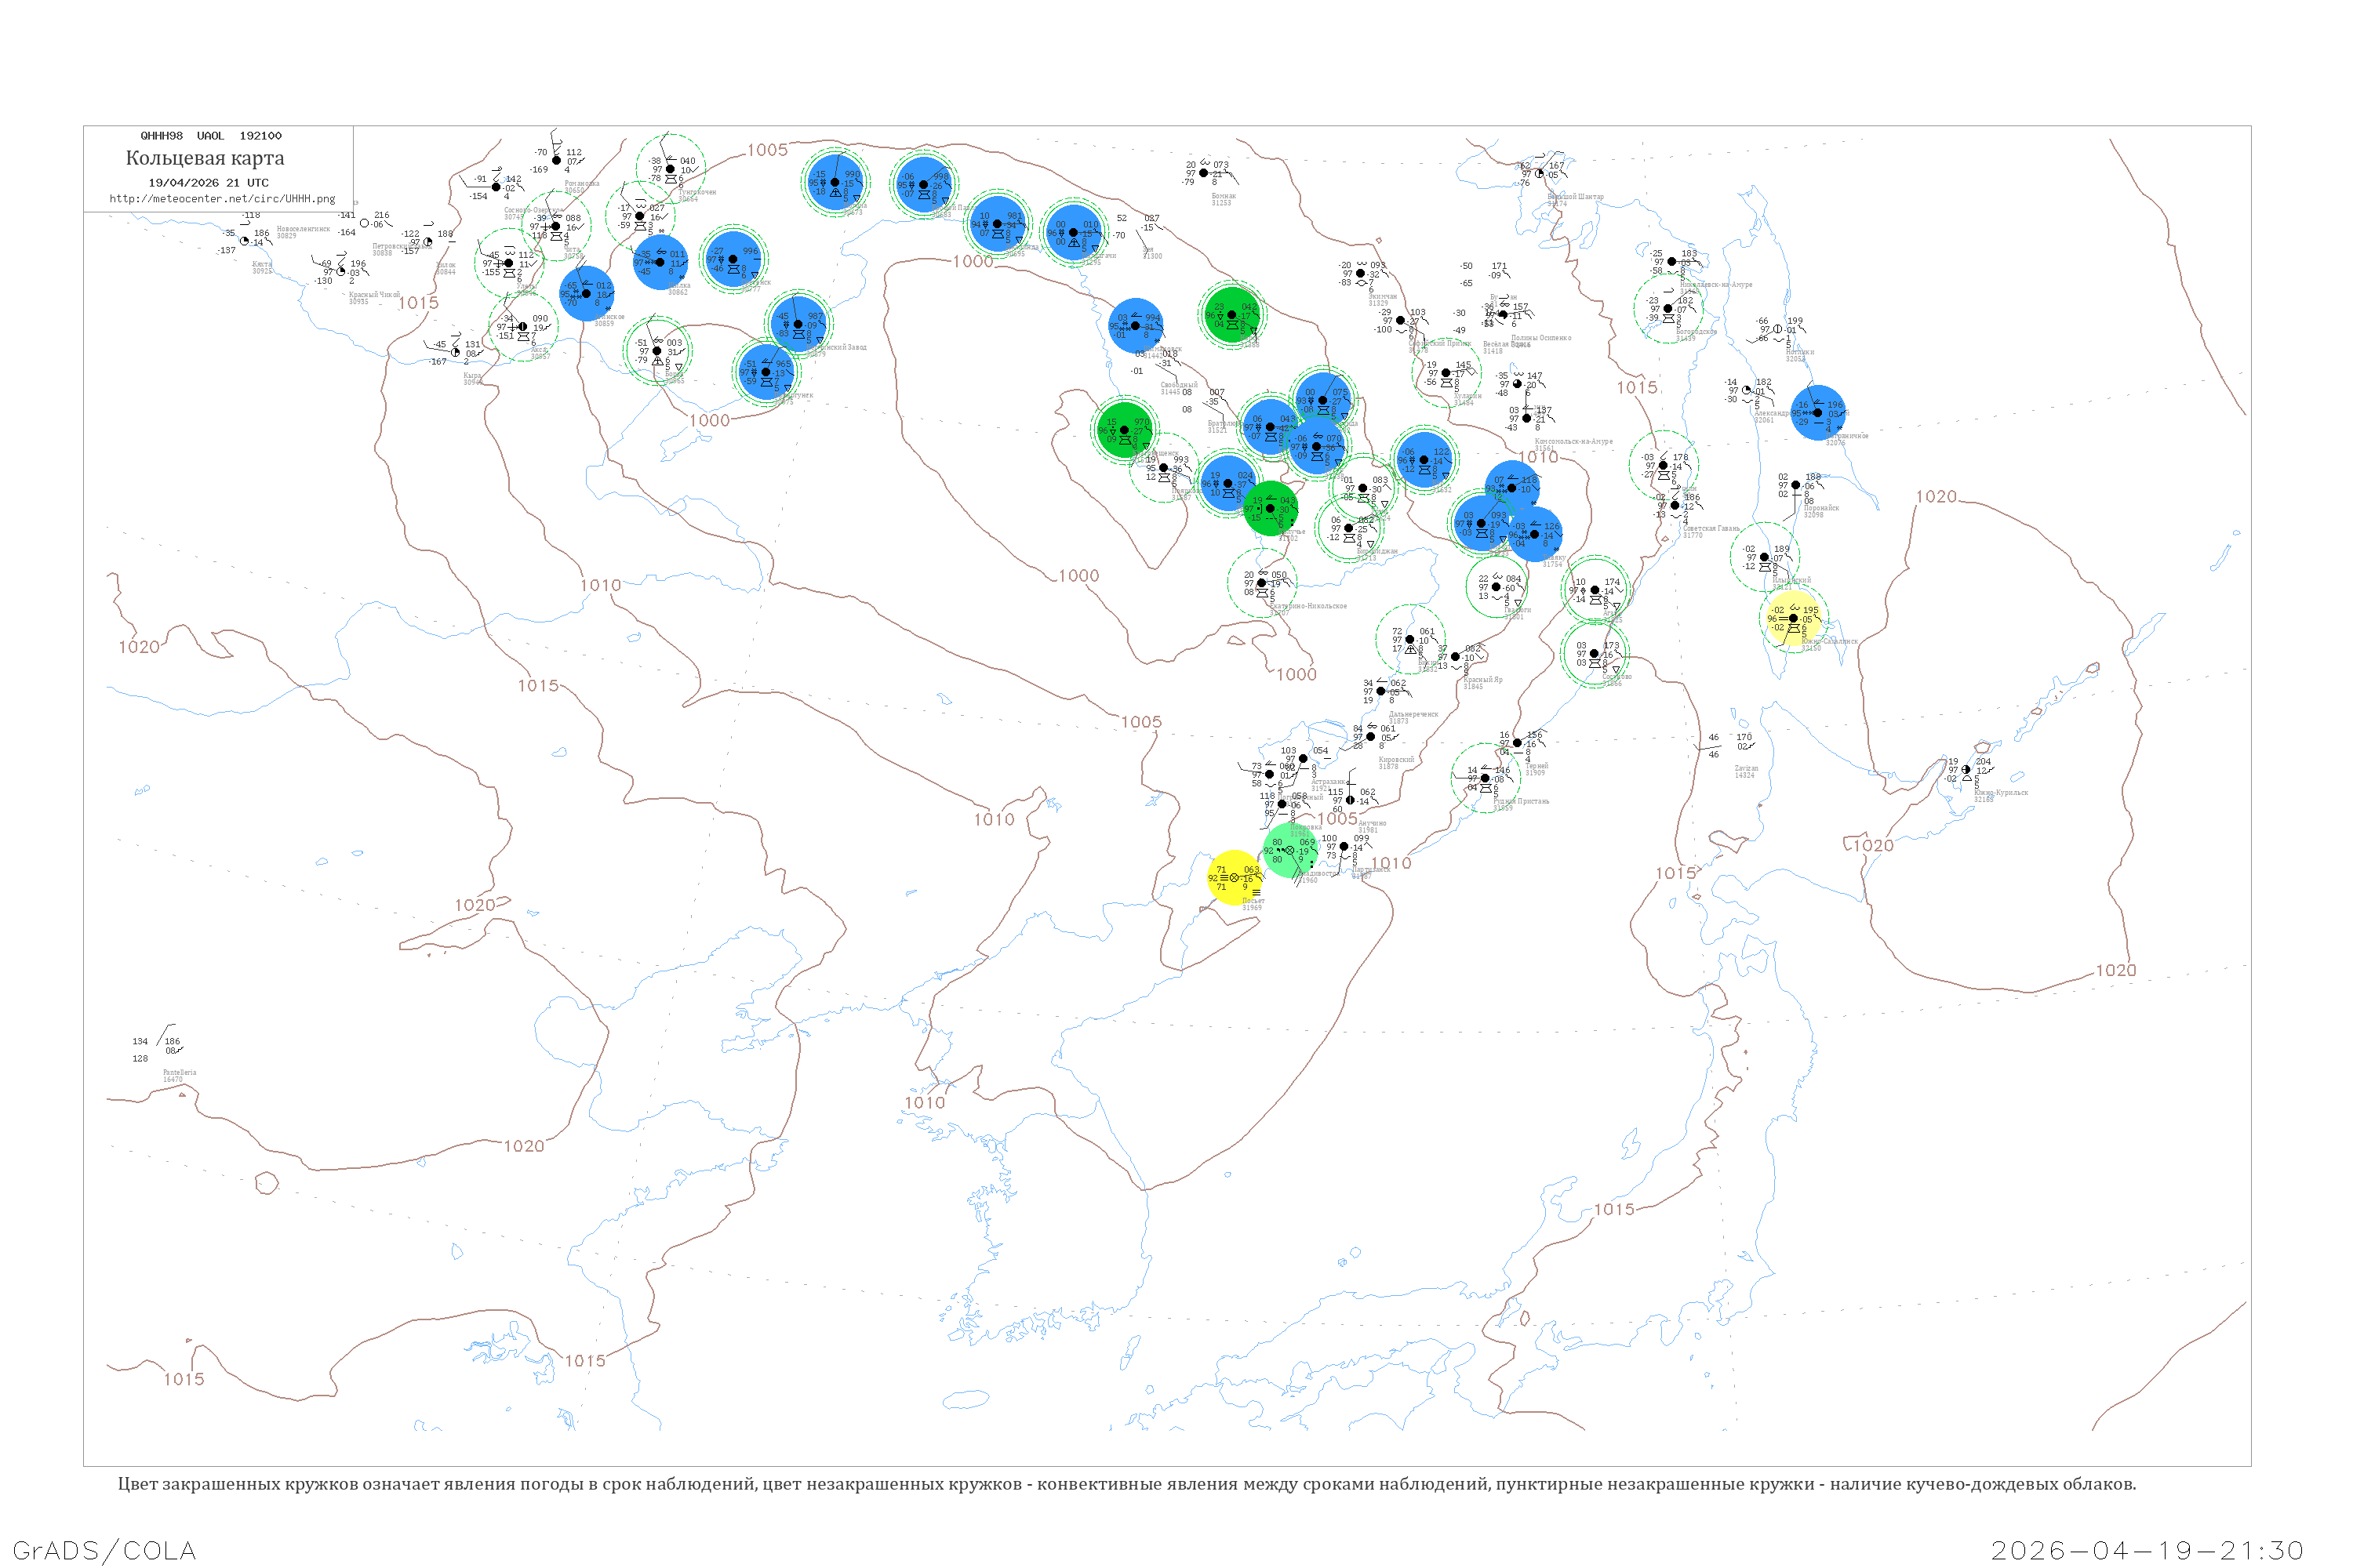Click the Ильинский 32121 dashed-circle station
The width and height of the screenshot is (2353, 1568).
pos(1764,557)
